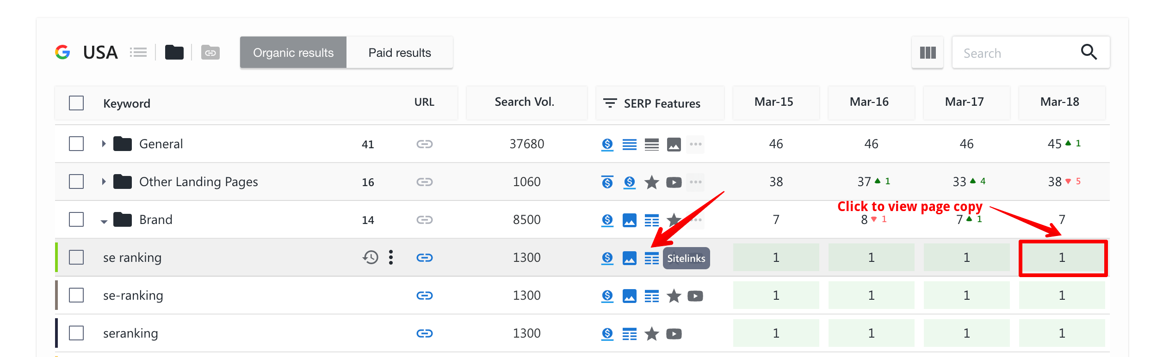Switch to Paid results tab
Screen dimensions: 1163x357
[x=400, y=53]
